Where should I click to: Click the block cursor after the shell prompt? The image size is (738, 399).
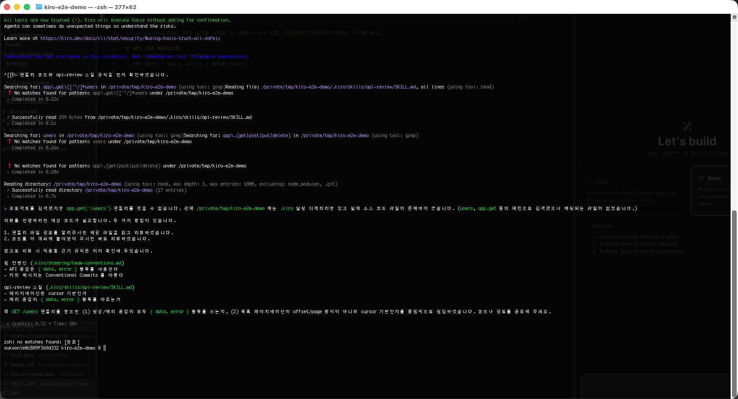tap(105, 348)
